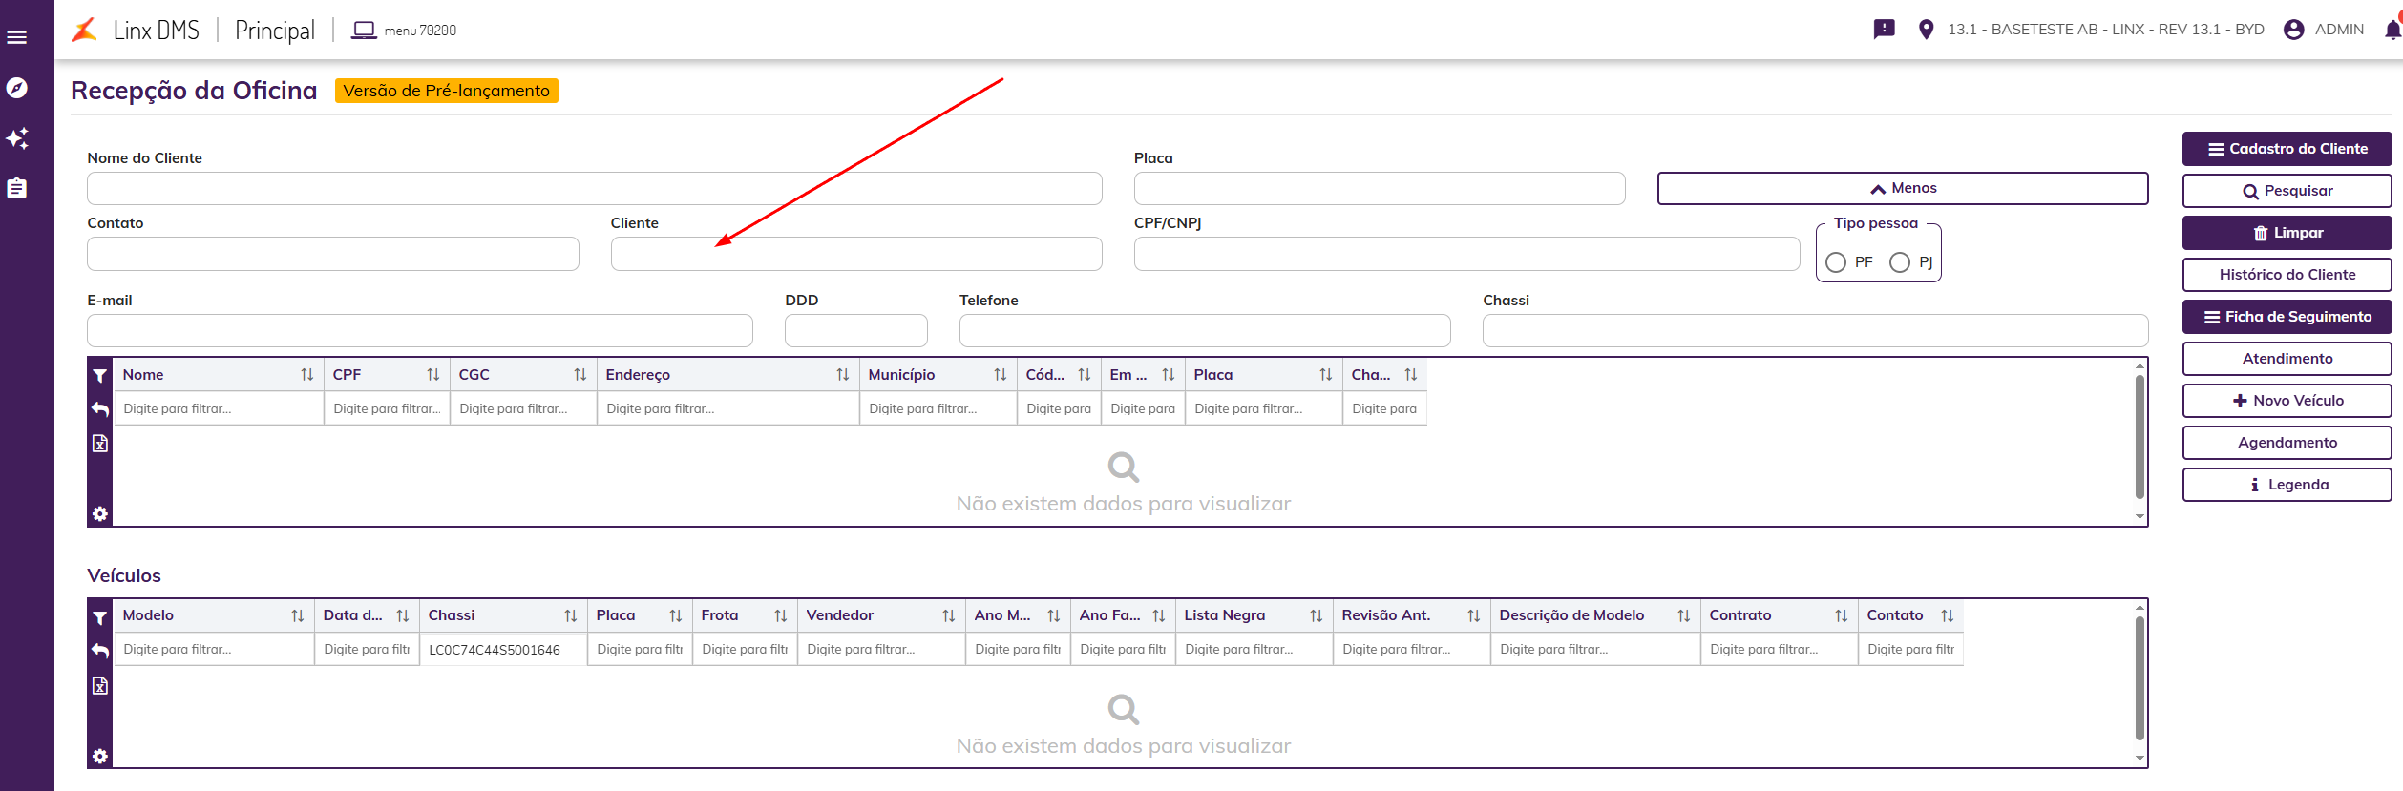Select the PF radio button
This screenshot has width=2403, height=791.
(x=1836, y=262)
